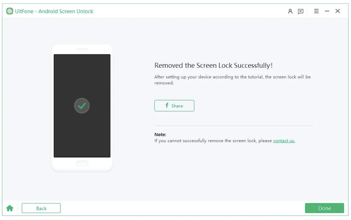Click the 'If you cannot successfully remove' text
Image resolution: width=351 pixels, height=220 pixels.
pyautogui.click(x=213, y=141)
